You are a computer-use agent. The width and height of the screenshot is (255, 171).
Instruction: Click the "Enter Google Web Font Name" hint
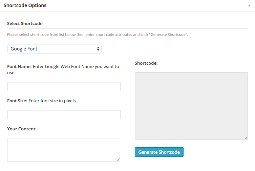click(76, 66)
